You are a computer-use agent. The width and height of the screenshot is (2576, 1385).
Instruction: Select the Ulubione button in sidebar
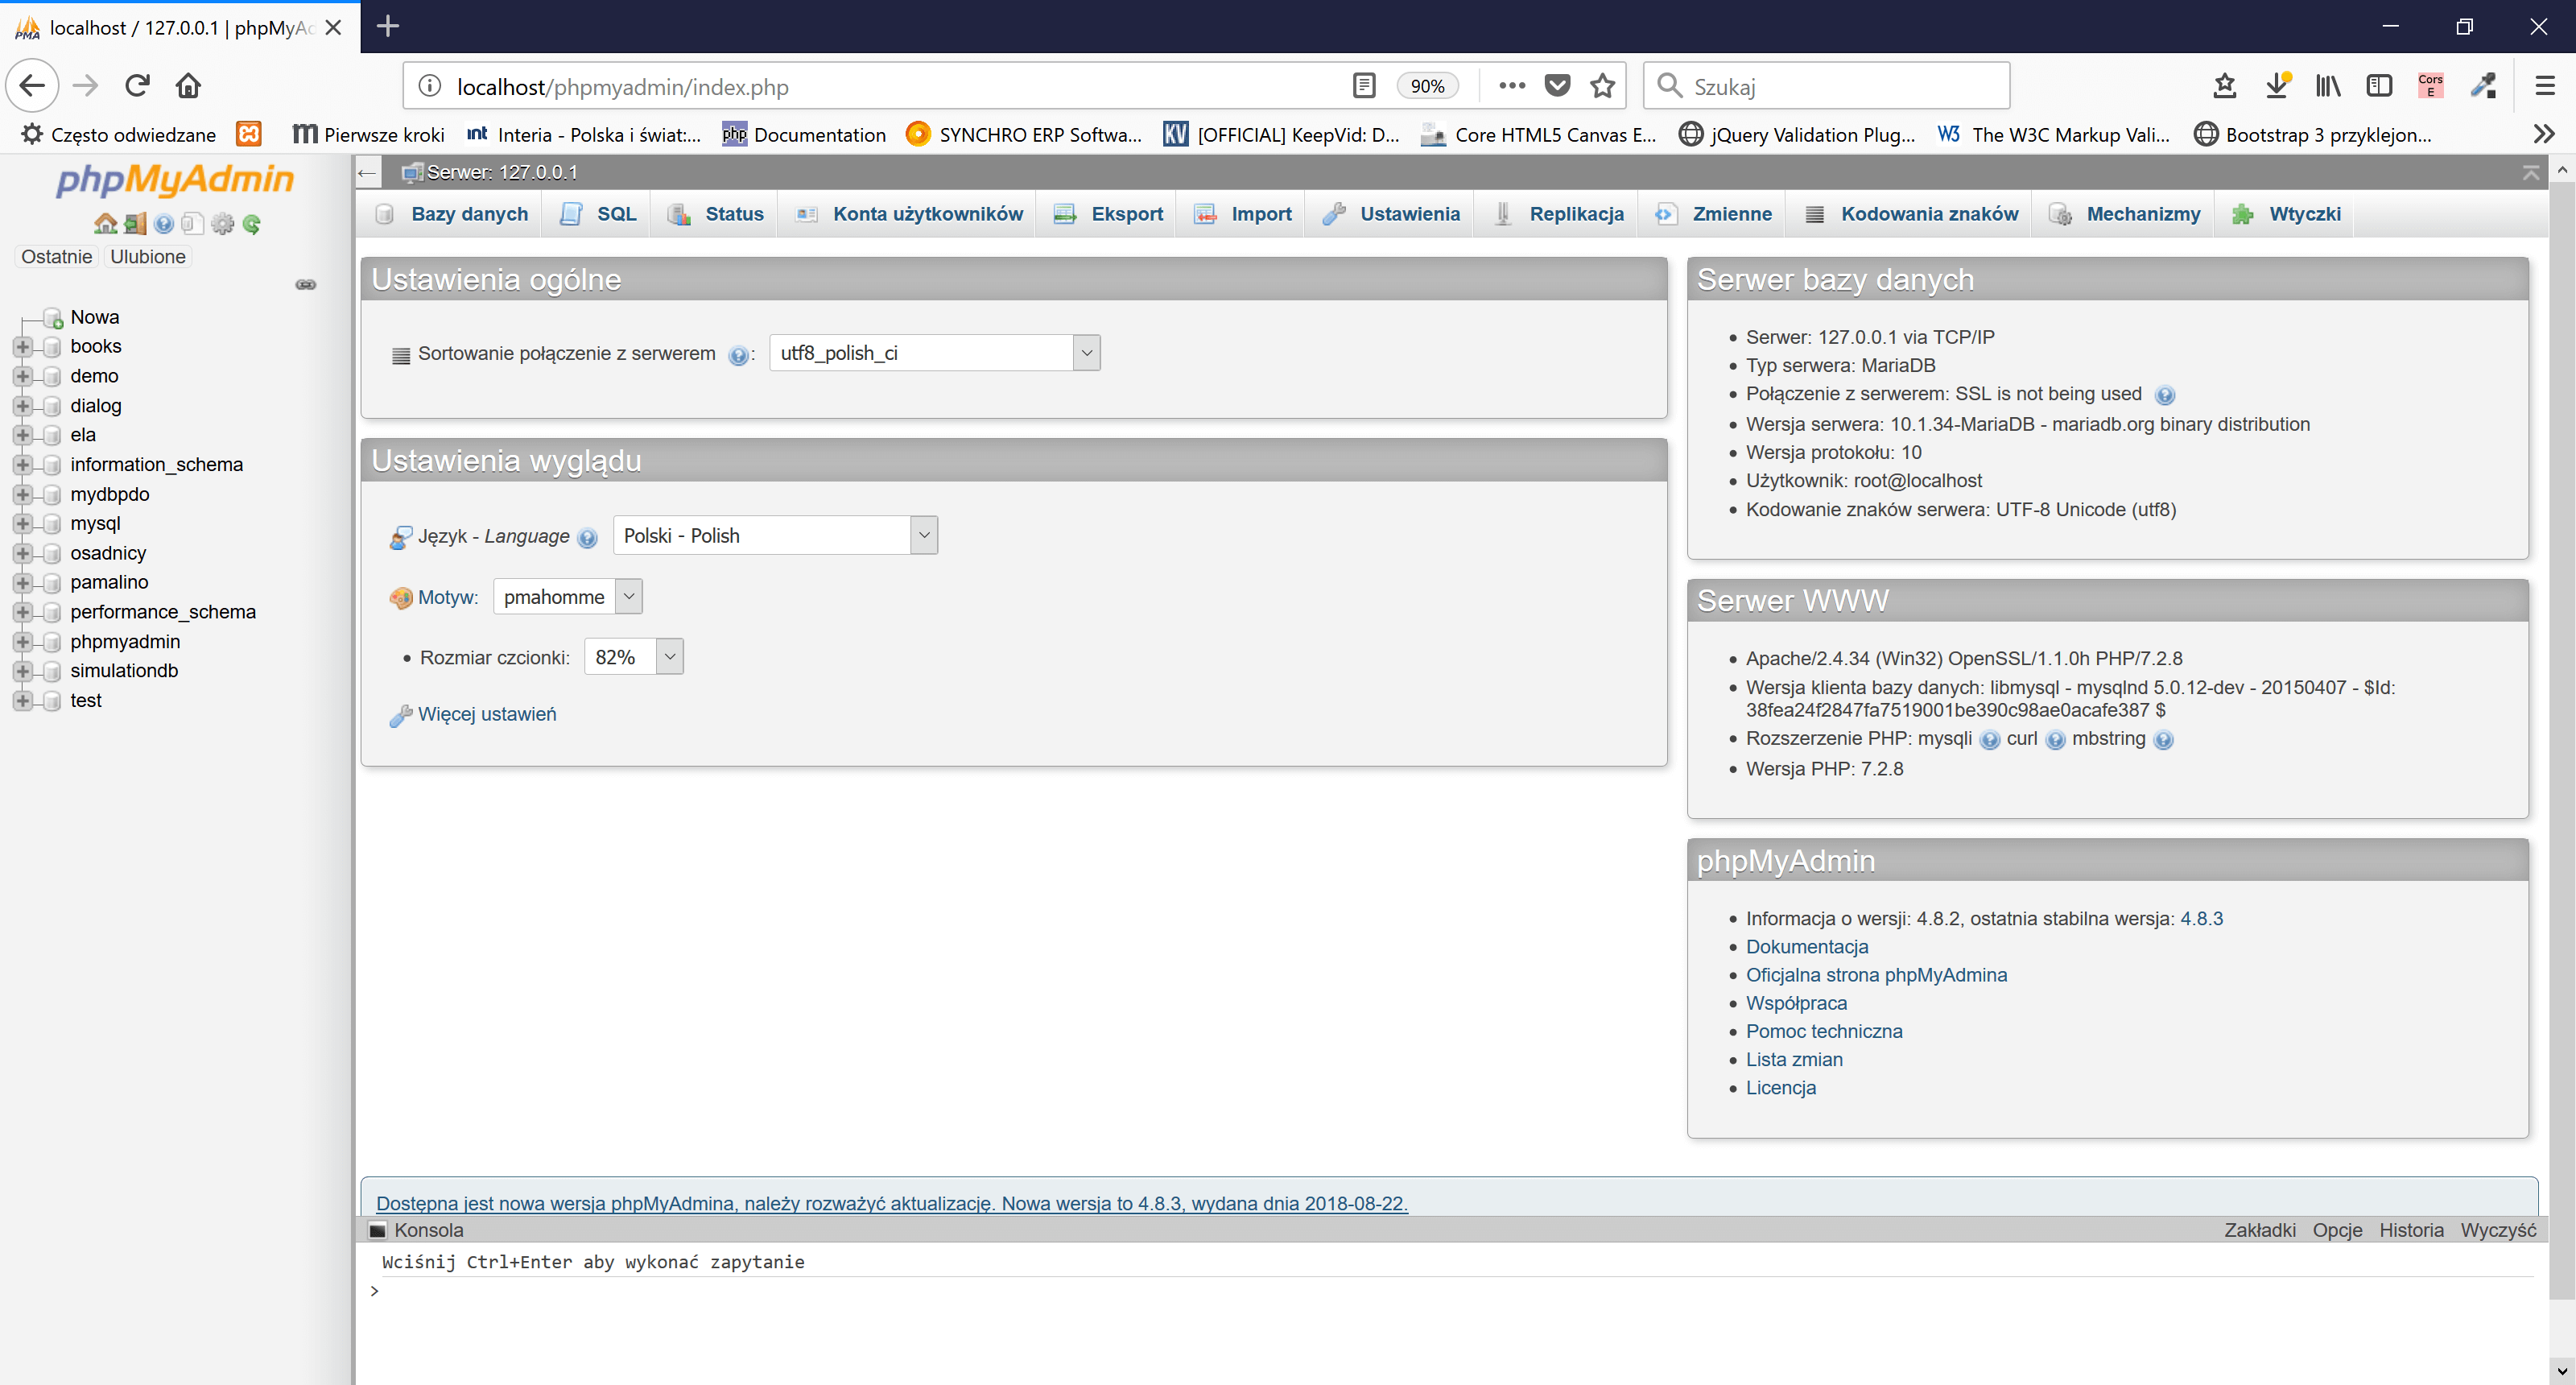148,257
